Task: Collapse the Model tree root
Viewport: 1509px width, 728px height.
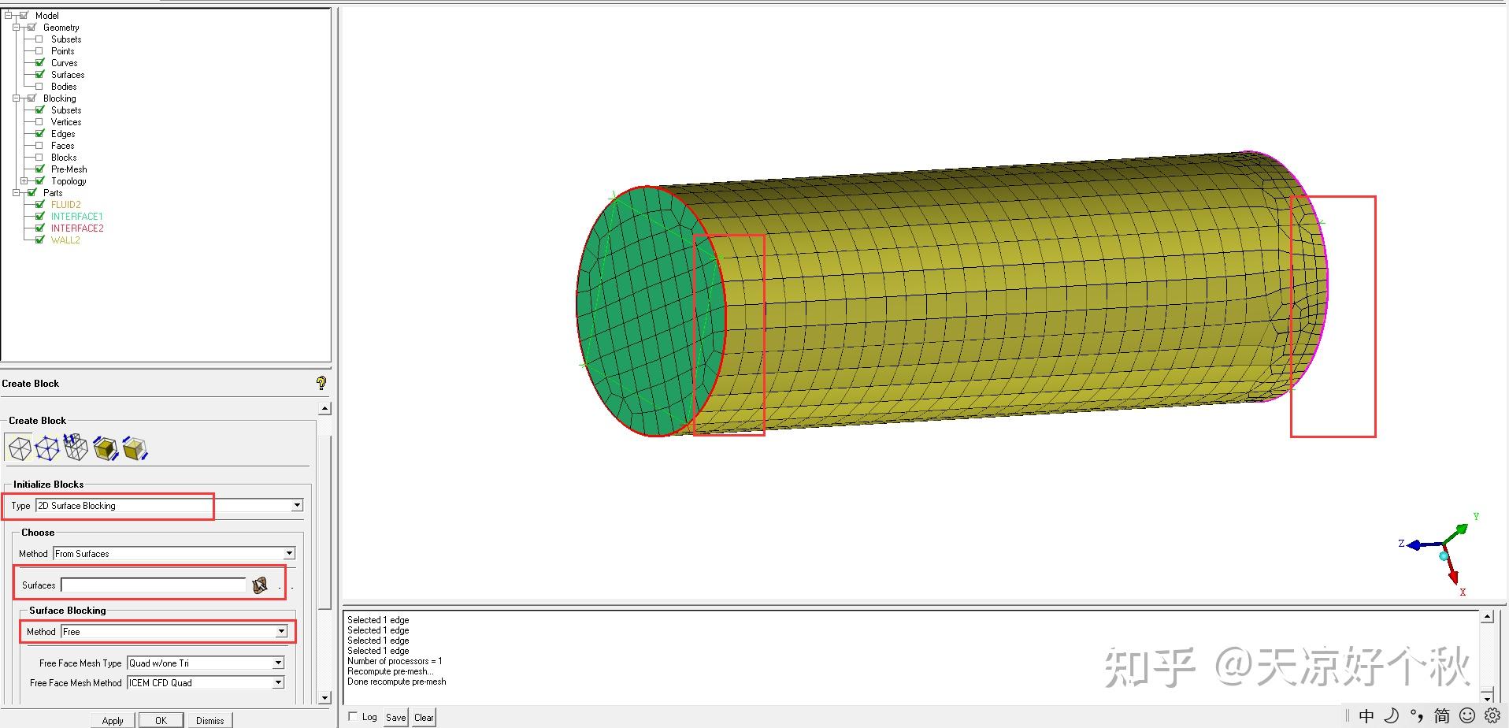Action: pos(8,16)
